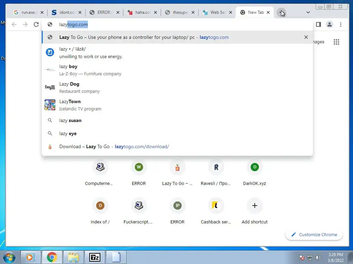Open 7-Zip from taskbar
The width and height of the screenshot is (353, 264).
(95, 257)
